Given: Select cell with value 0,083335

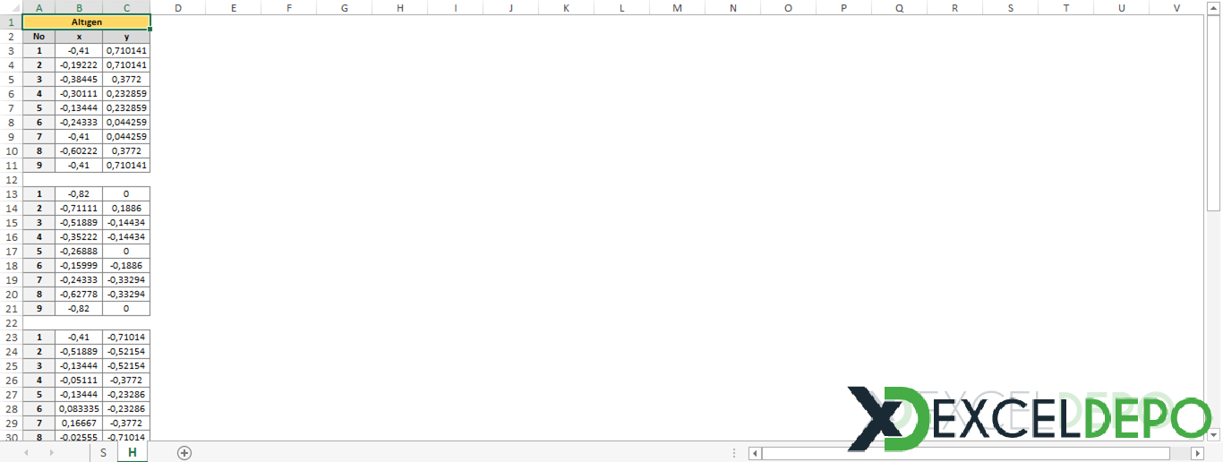Looking at the screenshot, I should (79, 408).
